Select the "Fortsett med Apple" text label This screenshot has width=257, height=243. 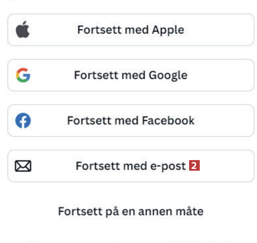click(131, 30)
